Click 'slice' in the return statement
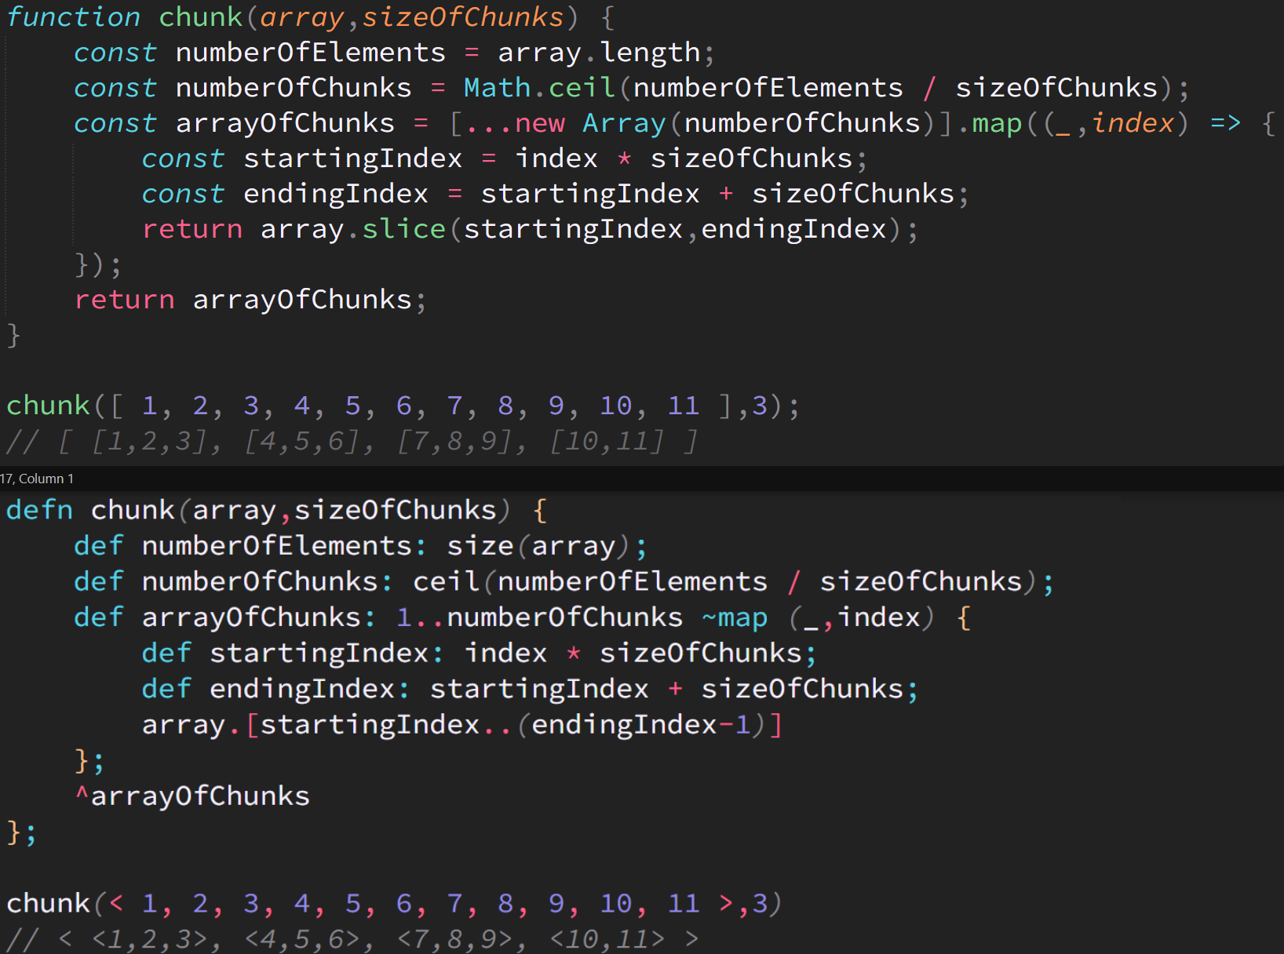The image size is (1284, 954). (403, 229)
